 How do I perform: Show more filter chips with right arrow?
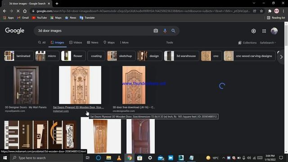point(281,57)
